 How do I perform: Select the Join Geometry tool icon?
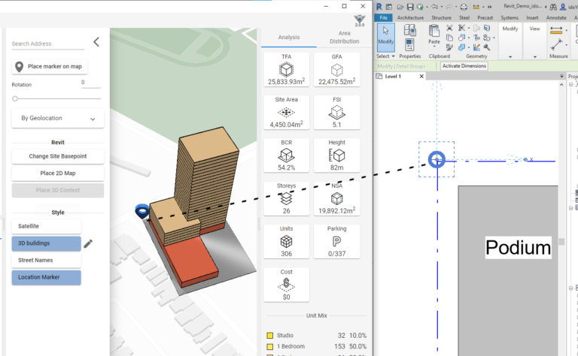click(461, 47)
